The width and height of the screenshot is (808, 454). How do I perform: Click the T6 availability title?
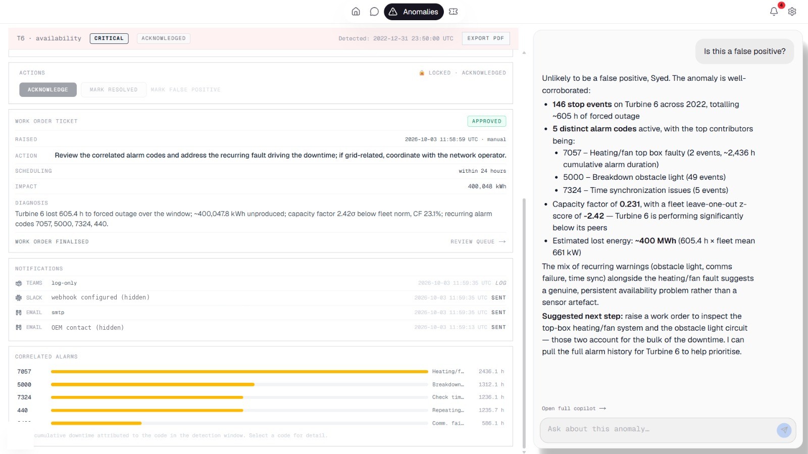click(49, 38)
